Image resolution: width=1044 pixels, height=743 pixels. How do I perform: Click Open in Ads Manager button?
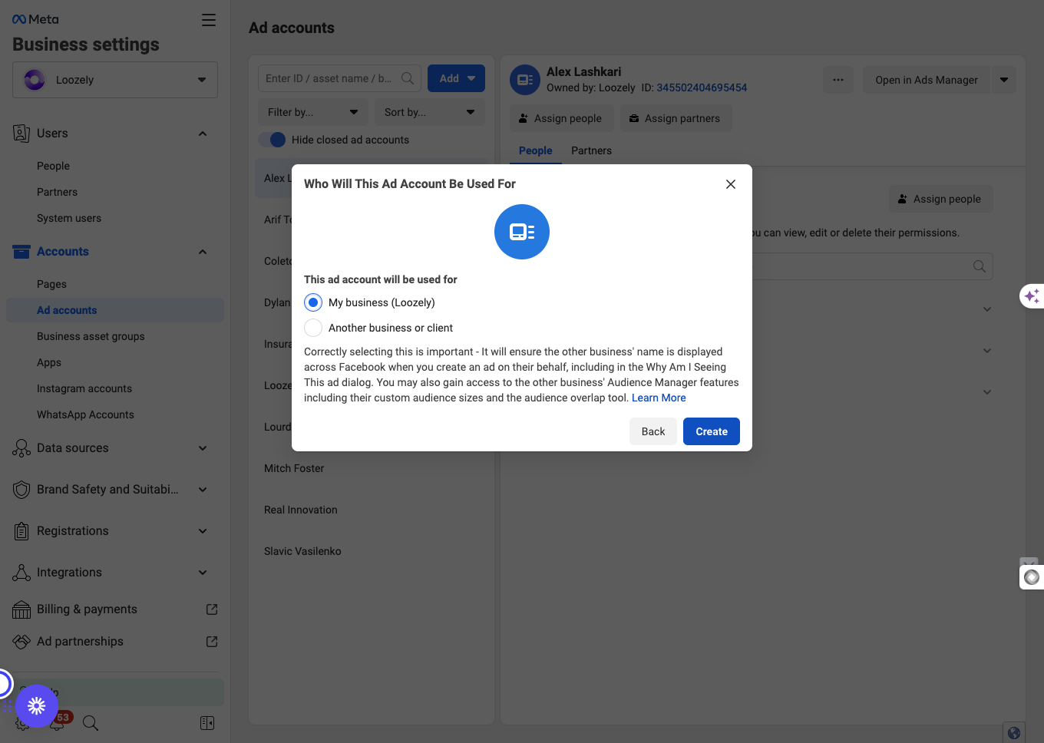point(927,80)
